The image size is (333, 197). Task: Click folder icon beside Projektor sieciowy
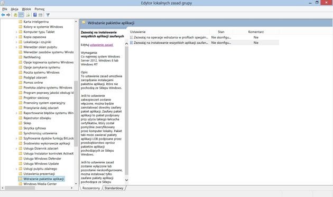pyautogui.click(x=21, y=98)
